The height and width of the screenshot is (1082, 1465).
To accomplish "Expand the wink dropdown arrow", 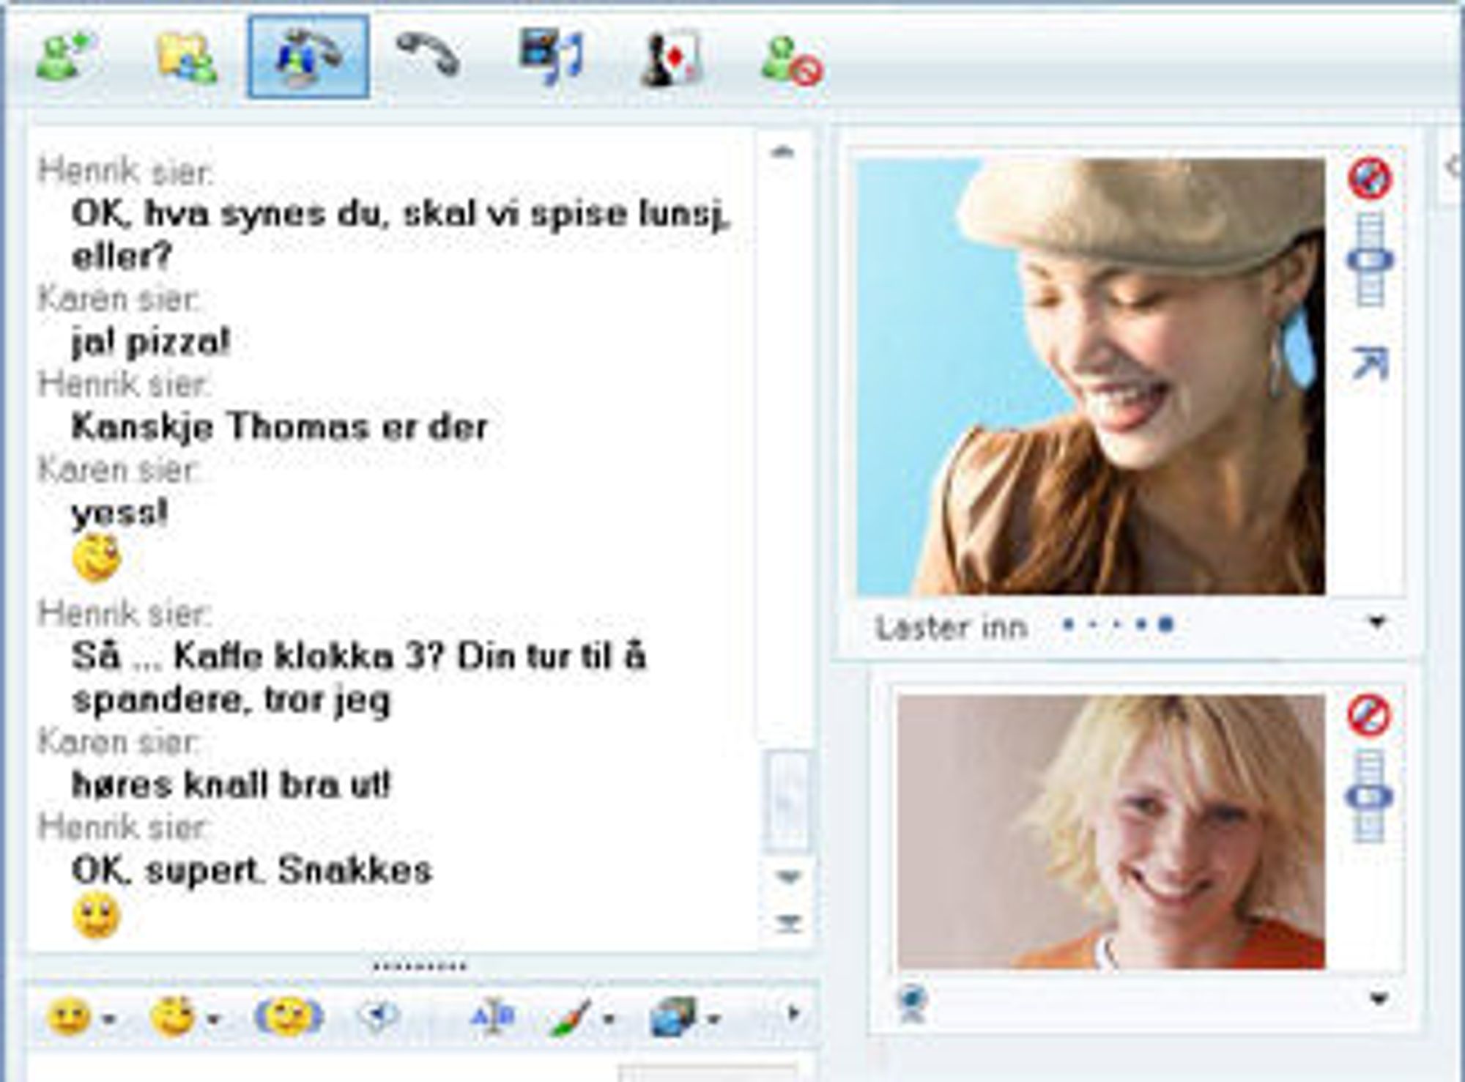I will click(x=214, y=1019).
